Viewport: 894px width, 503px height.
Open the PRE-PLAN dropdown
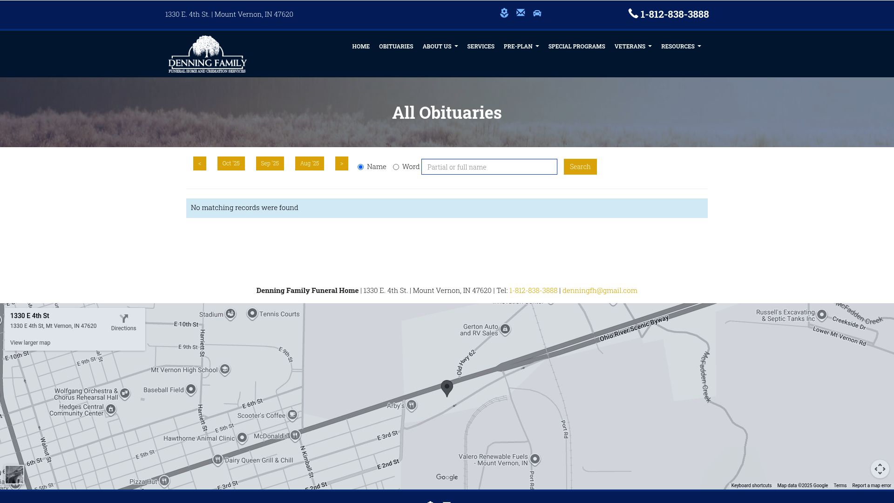(x=521, y=46)
